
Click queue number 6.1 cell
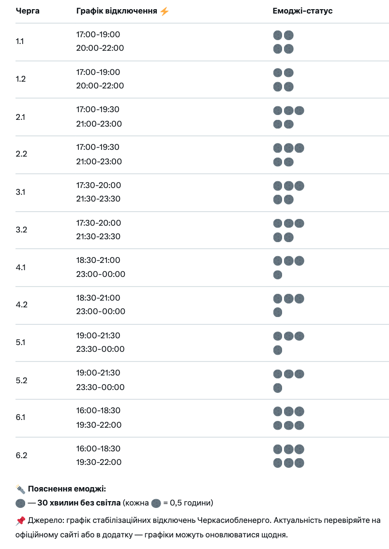pyautogui.click(x=20, y=418)
